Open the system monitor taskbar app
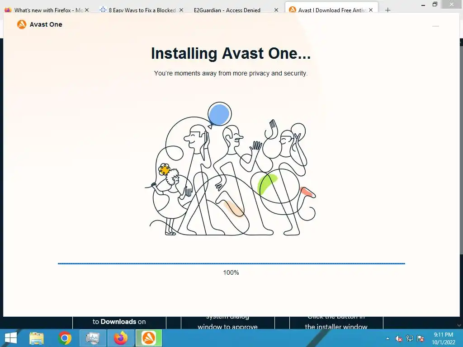The height and width of the screenshot is (347, 463). coord(93,338)
